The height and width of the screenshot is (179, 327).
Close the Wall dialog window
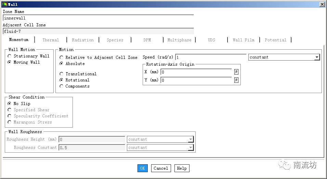[x=322, y=4]
